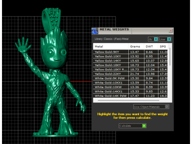Click the Metal Weights title bar

click(133, 31)
